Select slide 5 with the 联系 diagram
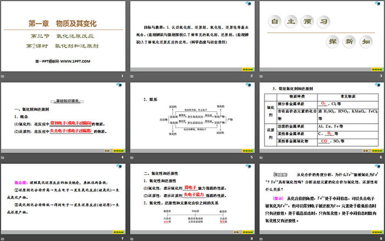385x241 pixels. pos(193,118)
